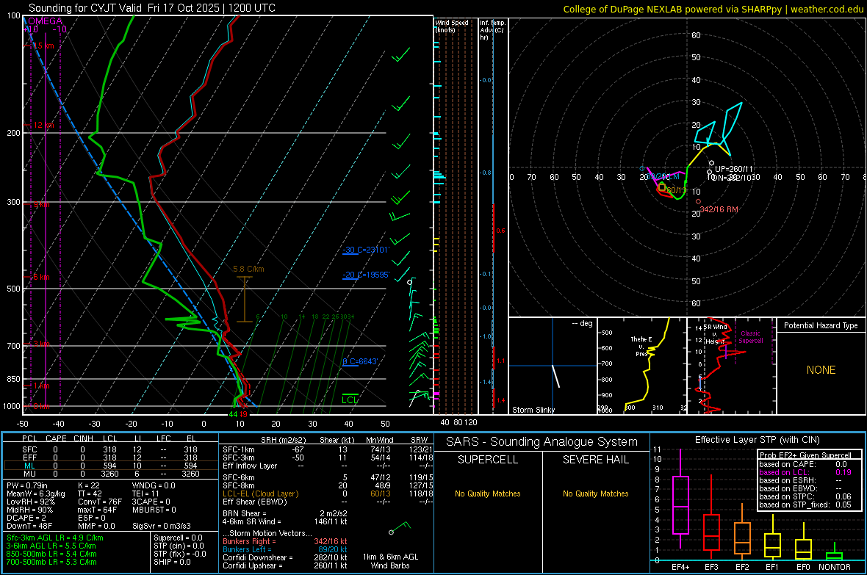Click the WNDG = 0.0 value
This screenshot has width=867, height=575.
click(x=154, y=485)
